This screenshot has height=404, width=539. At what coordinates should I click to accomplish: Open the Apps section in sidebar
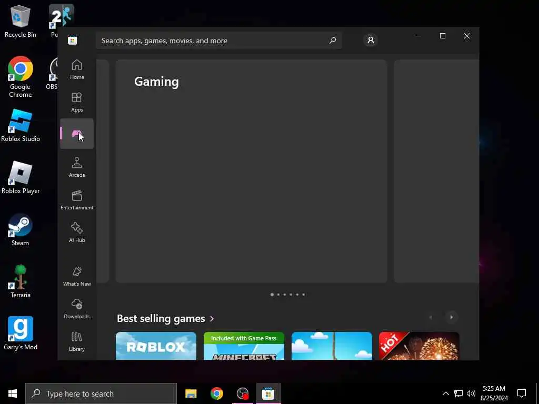77,102
